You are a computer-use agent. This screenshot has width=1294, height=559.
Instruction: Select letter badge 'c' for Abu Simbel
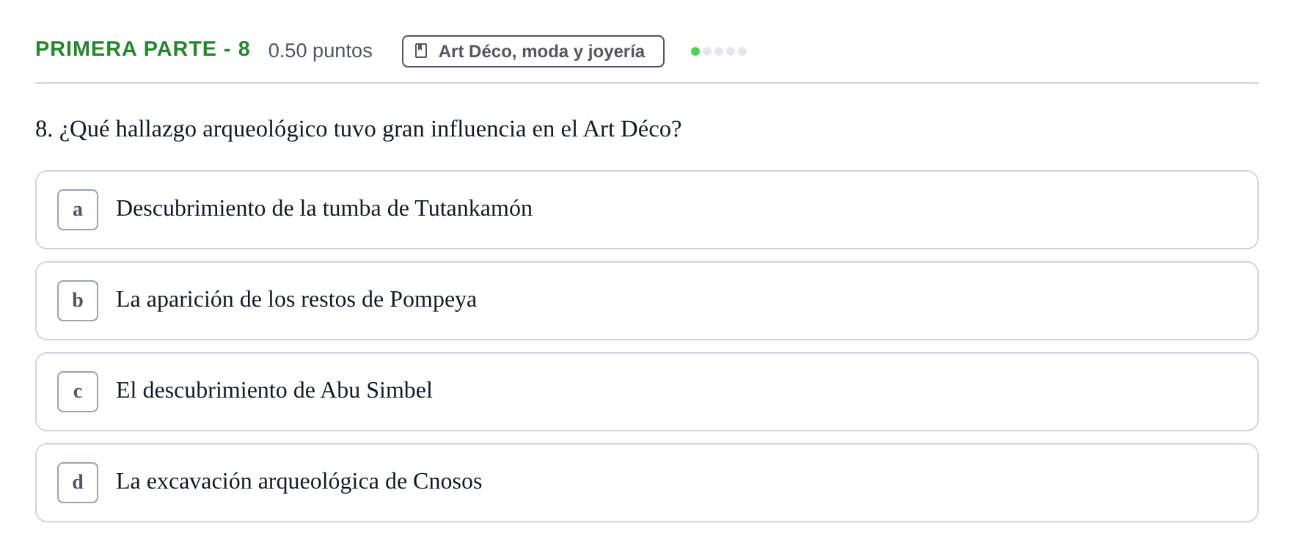coord(78,392)
